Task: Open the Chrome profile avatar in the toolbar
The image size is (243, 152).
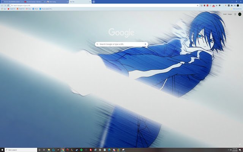Action: point(238,5)
